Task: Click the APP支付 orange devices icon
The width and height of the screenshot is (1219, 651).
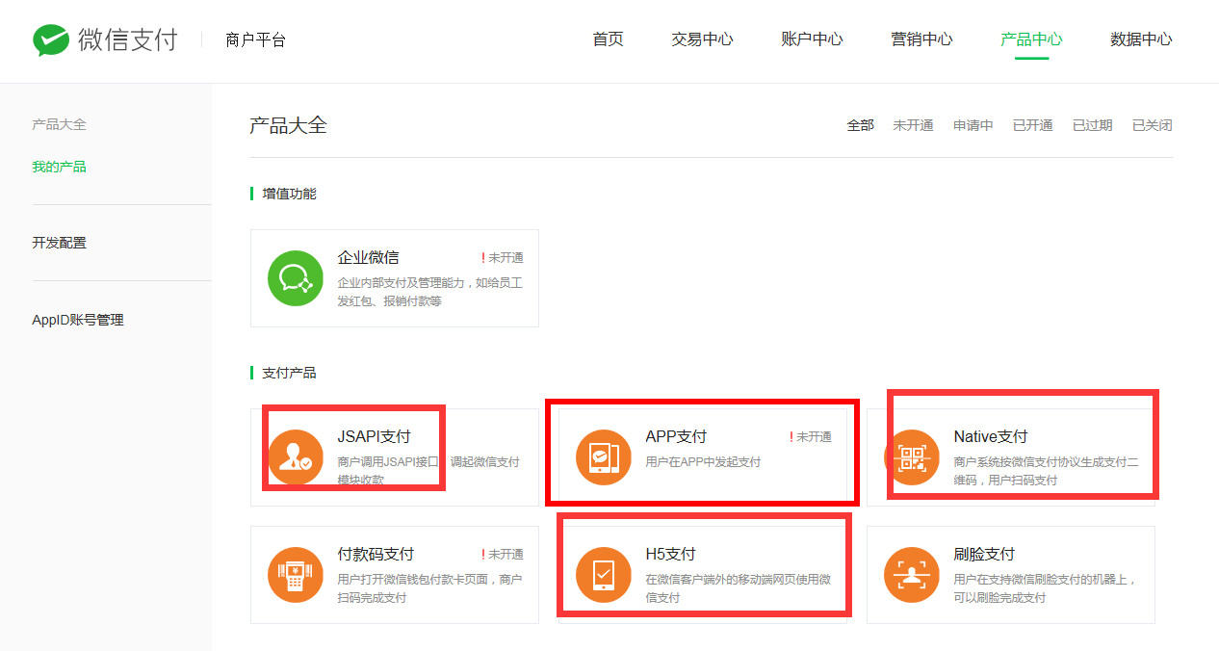Action: coord(604,457)
